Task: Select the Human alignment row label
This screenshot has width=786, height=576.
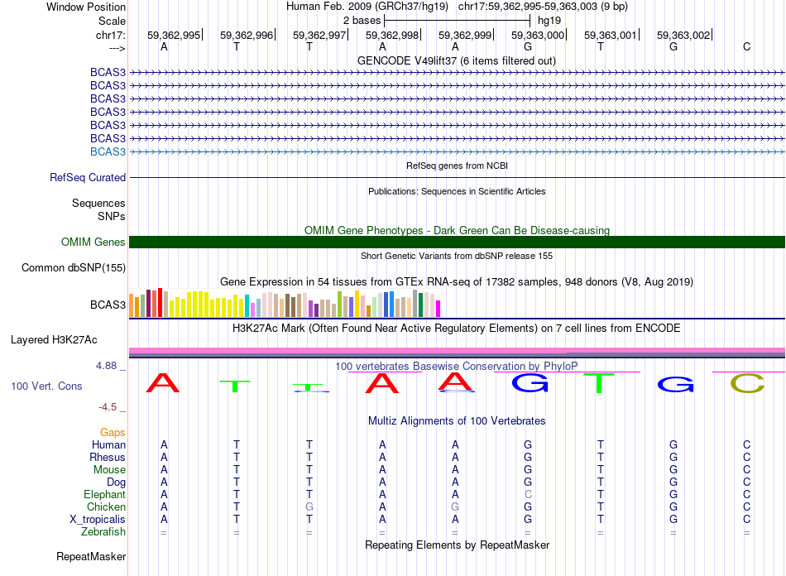Action: pyautogui.click(x=108, y=444)
